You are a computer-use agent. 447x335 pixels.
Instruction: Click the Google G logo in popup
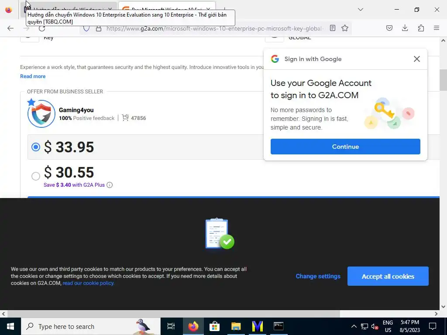[275, 59]
